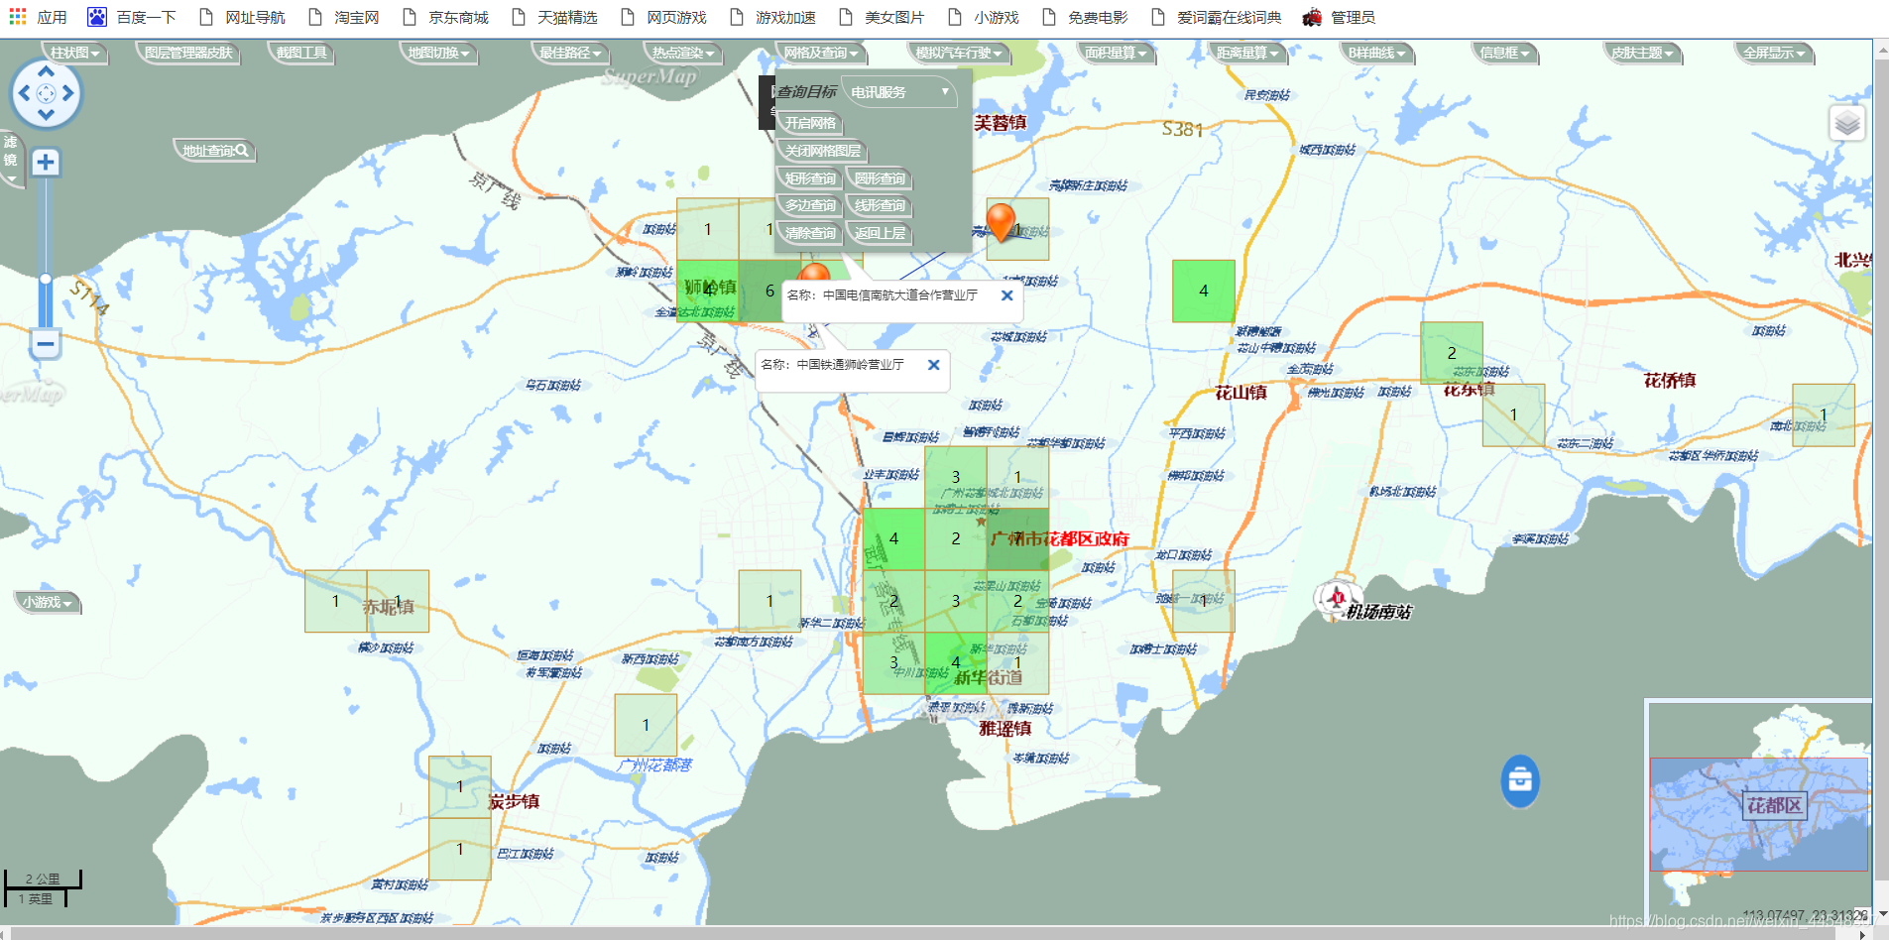The height and width of the screenshot is (940, 1889).
Task: Click the center reset icon of pan control
Action: pyautogui.click(x=46, y=94)
